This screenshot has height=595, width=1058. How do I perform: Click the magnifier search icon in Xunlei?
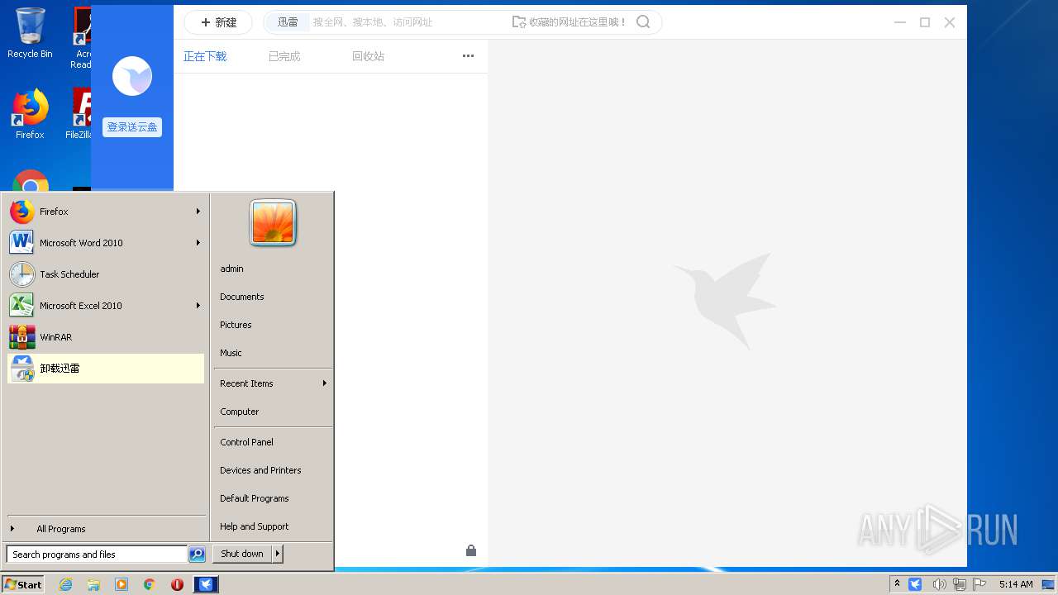(x=643, y=22)
